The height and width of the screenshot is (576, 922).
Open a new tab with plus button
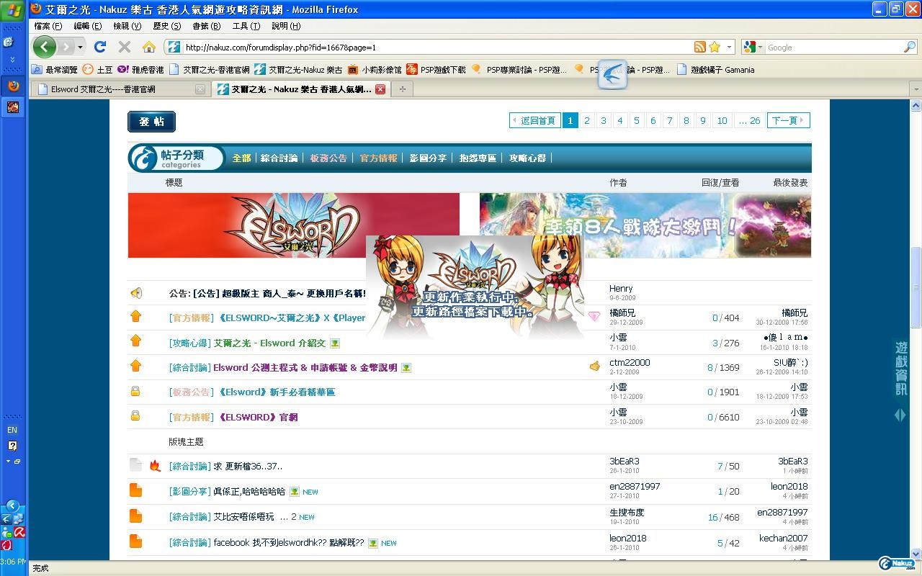click(x=402, y=89)
